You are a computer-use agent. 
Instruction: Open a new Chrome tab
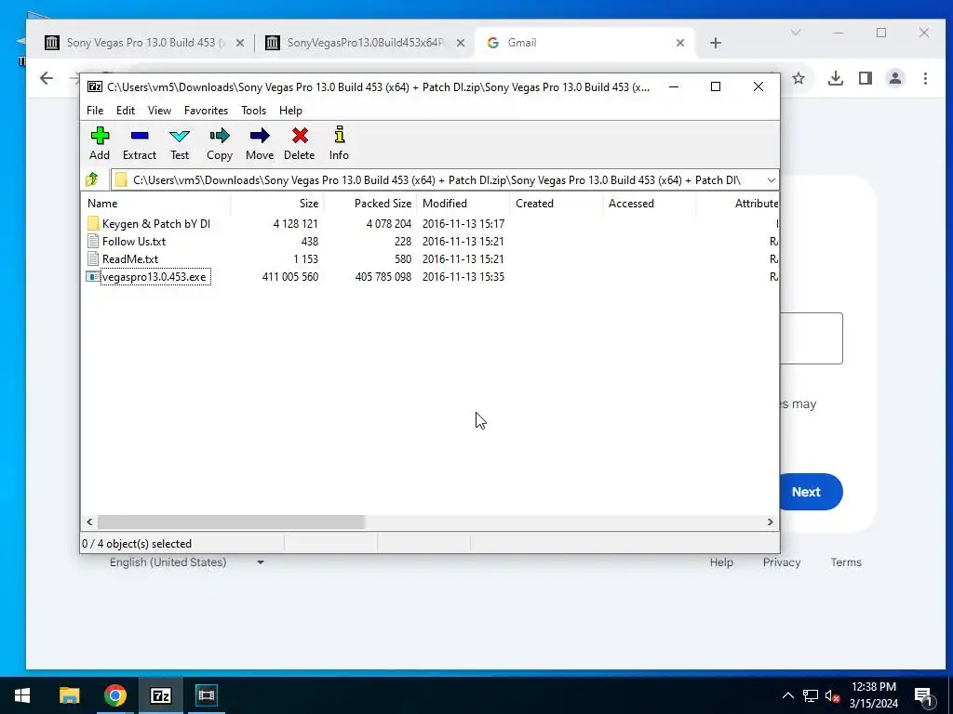point(716,43)
